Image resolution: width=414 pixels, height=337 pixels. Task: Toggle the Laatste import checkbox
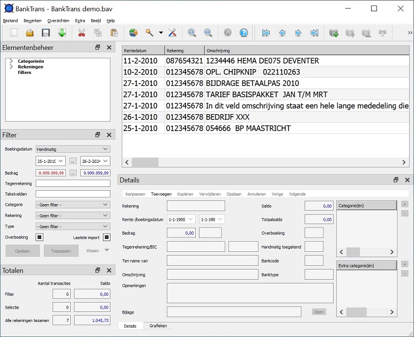107,237
